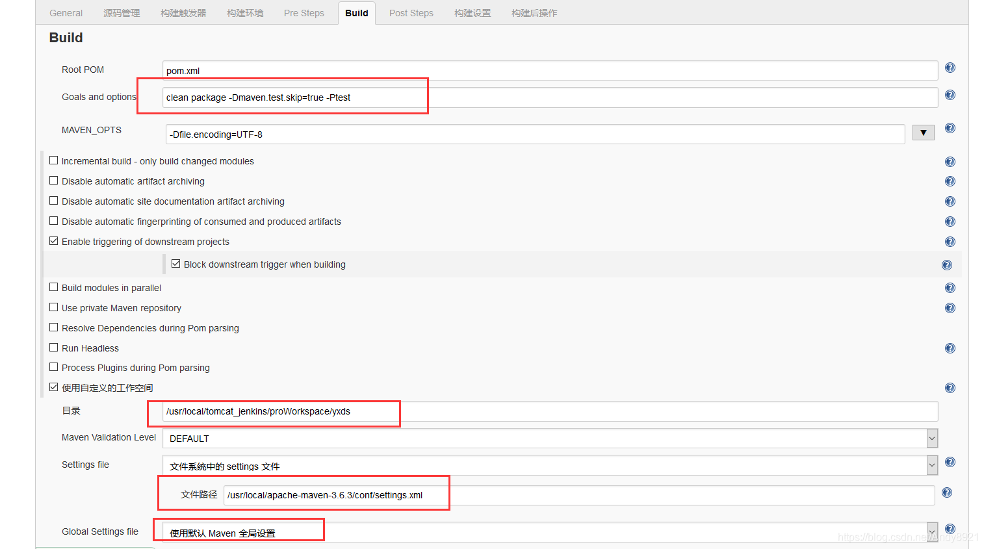Open help for 文件路径 field
984x549 pixels.
[946, 492]
